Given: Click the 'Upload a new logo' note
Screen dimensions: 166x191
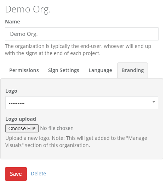Looking at the screenshot, I should click(76, 142).
